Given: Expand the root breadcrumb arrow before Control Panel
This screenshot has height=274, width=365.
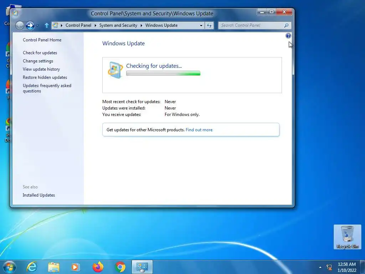Looking at the screenshot, I should pos(61,25).
